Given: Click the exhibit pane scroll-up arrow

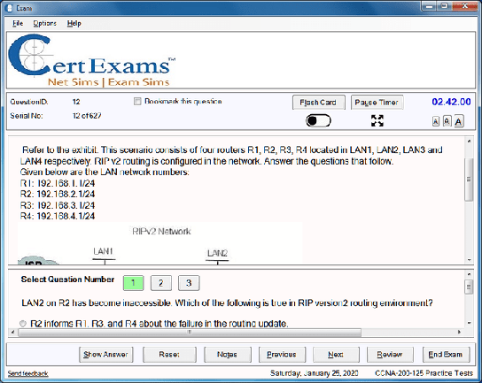Looking at the screenshot, I should pyautogui.click(x=469, y=142).
